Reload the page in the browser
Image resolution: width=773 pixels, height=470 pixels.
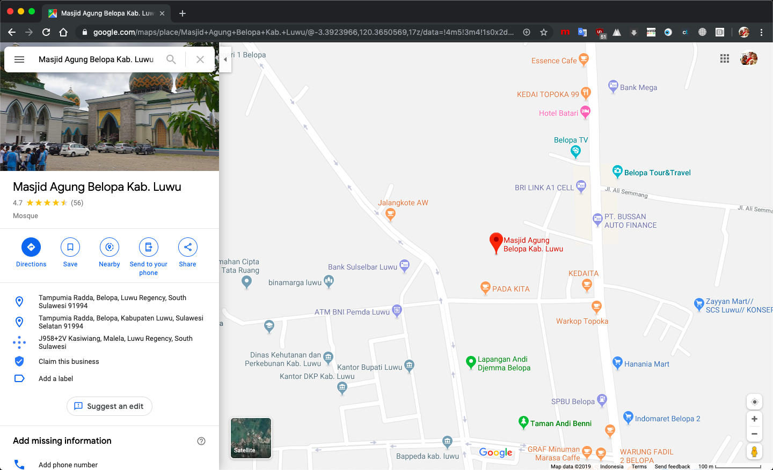click(x=46, y=32)
